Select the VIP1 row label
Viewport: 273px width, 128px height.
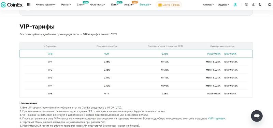(x=50, y=62)
